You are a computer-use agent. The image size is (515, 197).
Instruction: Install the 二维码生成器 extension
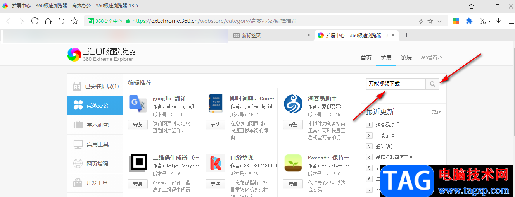[138, 184]
